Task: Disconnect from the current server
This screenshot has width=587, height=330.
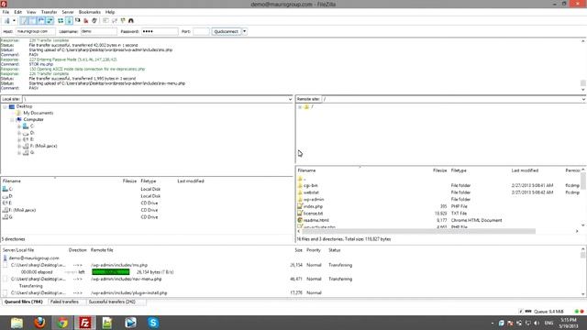Action: coord(85,20)
